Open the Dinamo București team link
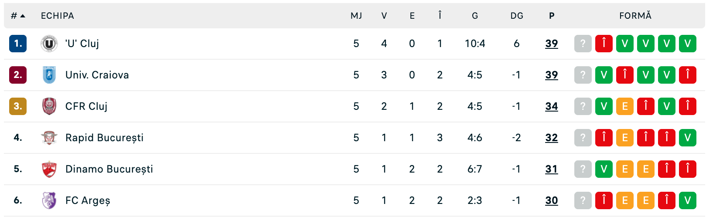The width and height of the screenshot is (706, 224). tap(109, 169)
